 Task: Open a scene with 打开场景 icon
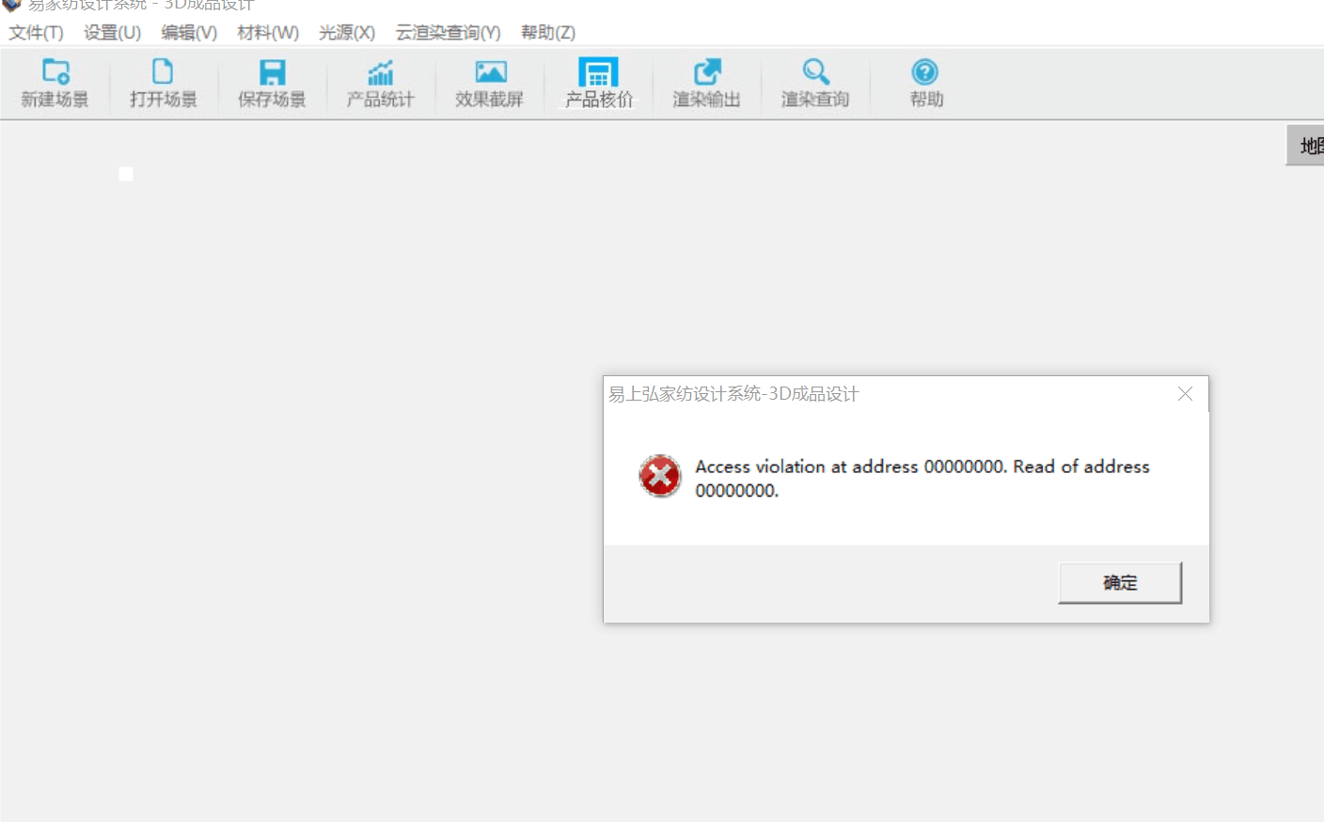(x=164, y=84)
